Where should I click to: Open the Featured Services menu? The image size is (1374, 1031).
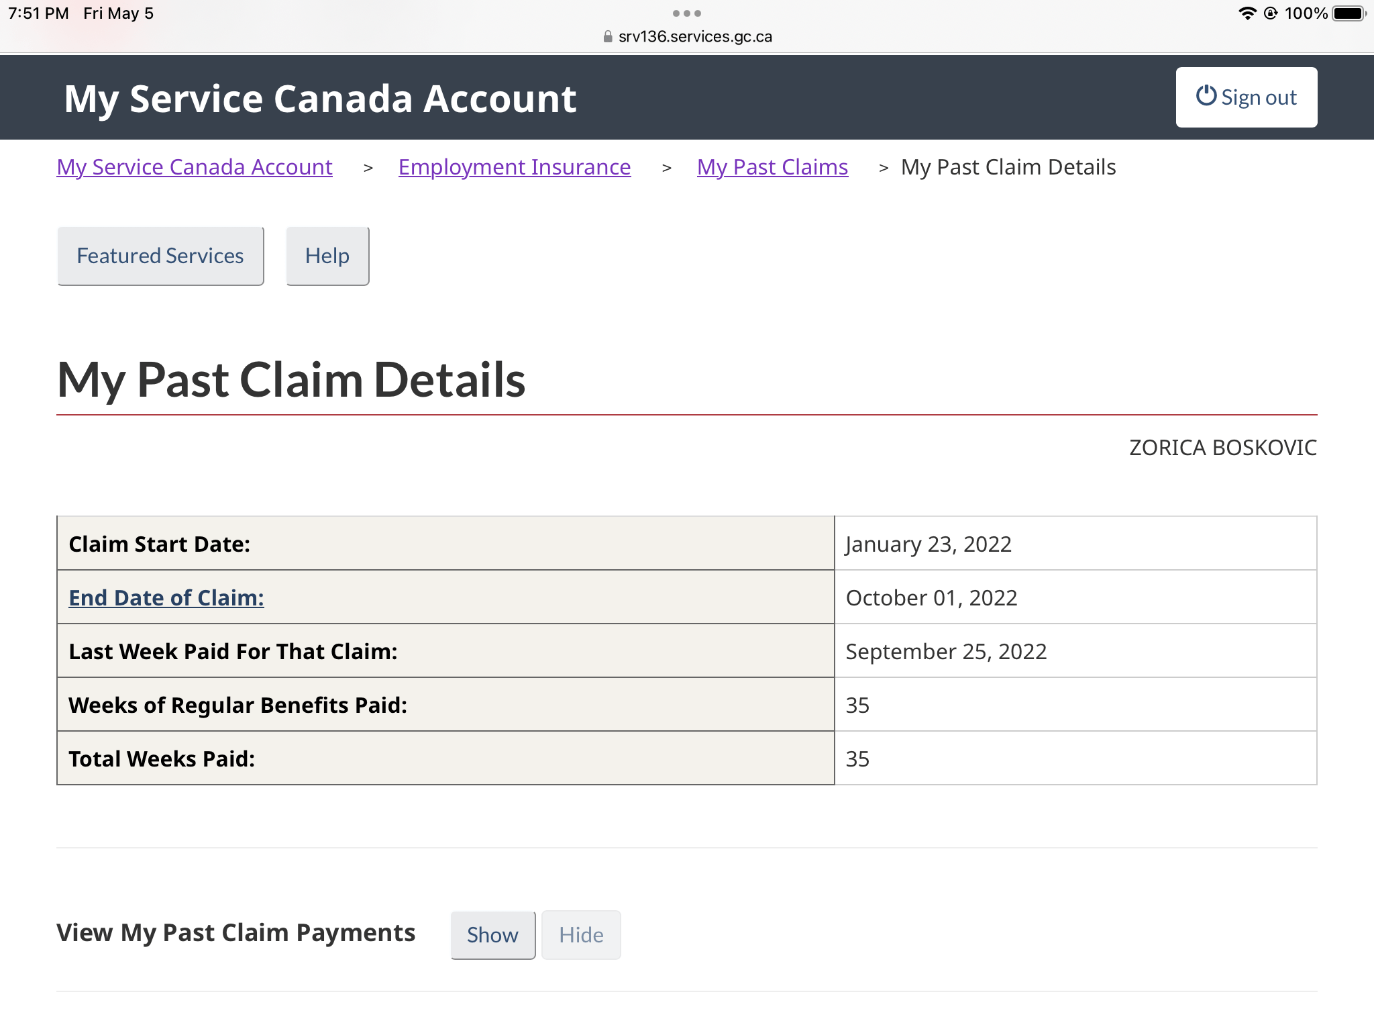click(160, 256)
